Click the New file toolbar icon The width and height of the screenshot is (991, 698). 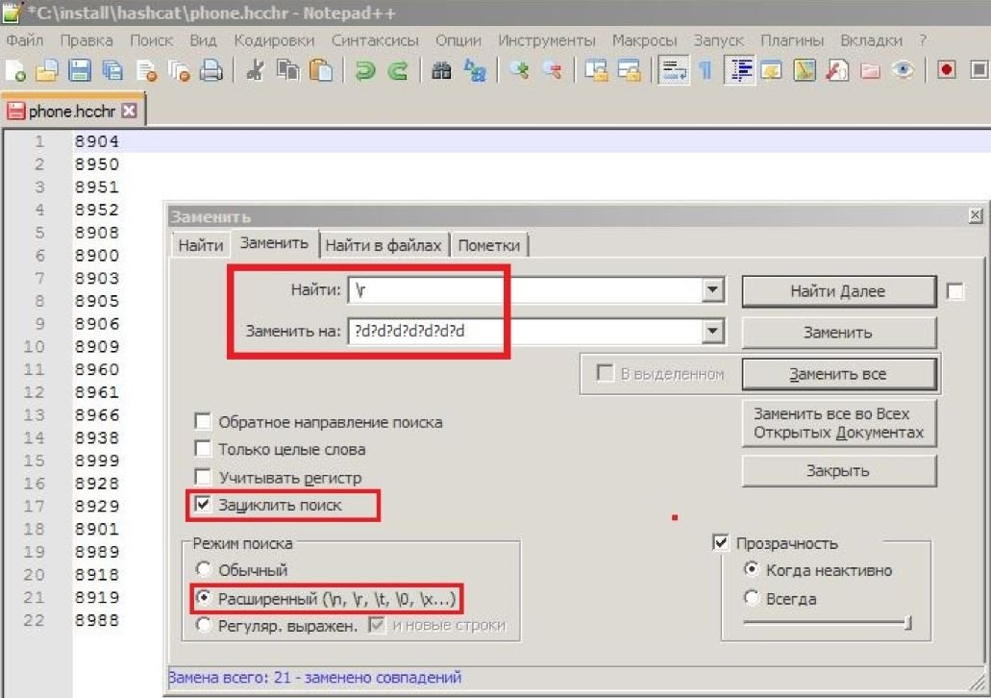point(16,70)
